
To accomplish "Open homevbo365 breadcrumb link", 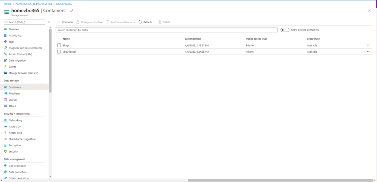I will click(64, 4).
